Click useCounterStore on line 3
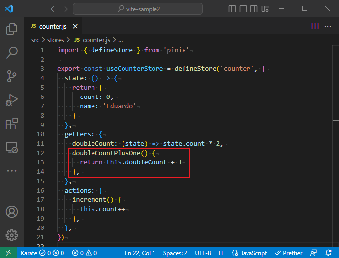This screenshot has width=339, height=258. [134, 69]
